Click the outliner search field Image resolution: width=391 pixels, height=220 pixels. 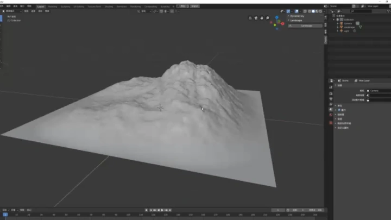[x=361, y=11]
